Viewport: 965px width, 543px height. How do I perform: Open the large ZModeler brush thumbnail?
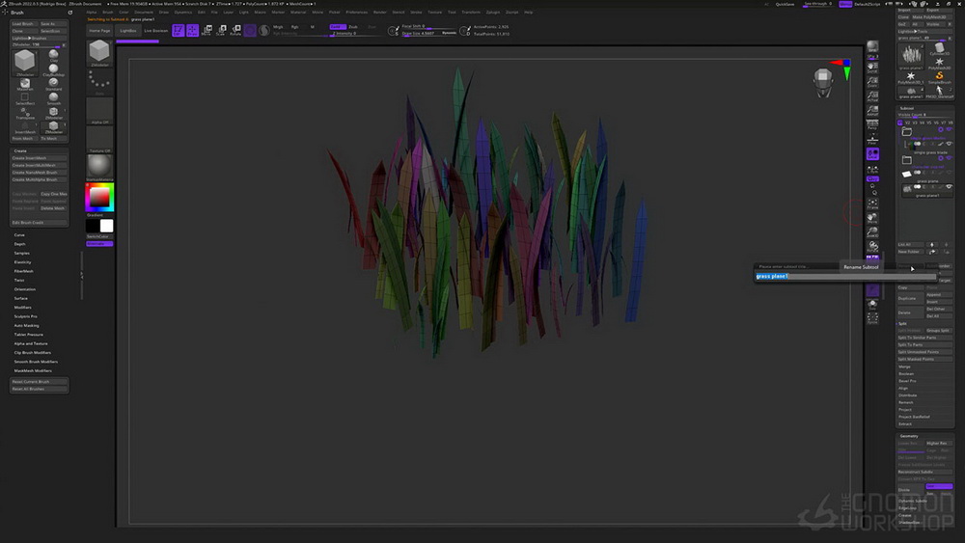[x=25, y=62]
